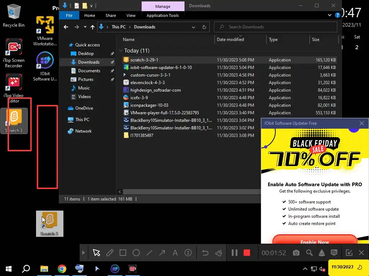Open the Windows Start menu
This screenshot has width=369, height=276.
(9, 269)
